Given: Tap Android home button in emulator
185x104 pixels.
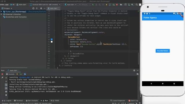Looking at the screenshot, I should click(x=163, y=83).
